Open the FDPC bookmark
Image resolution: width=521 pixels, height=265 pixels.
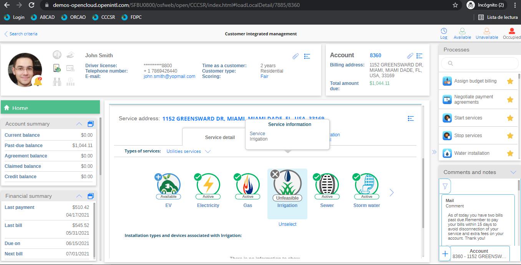click(131, 17)
